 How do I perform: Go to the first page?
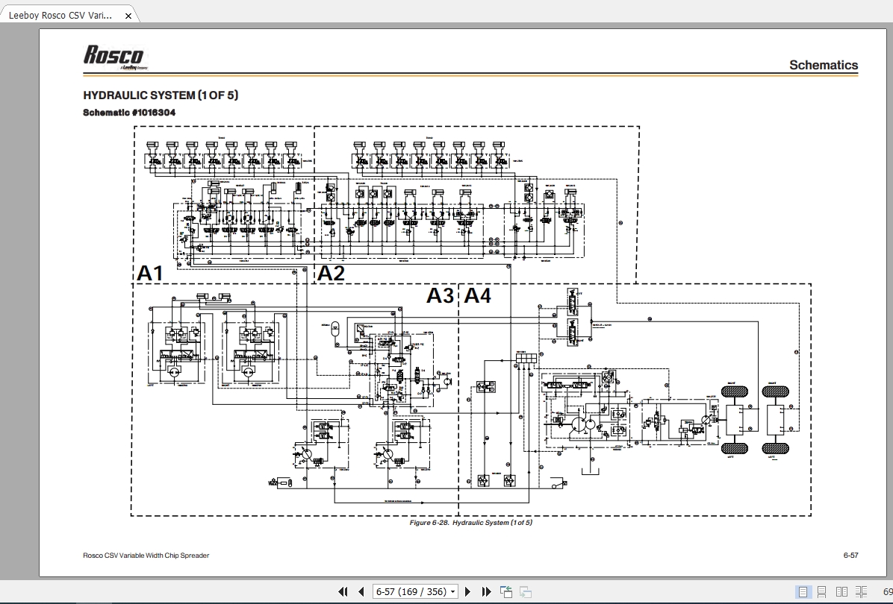(x=343, y=591)
